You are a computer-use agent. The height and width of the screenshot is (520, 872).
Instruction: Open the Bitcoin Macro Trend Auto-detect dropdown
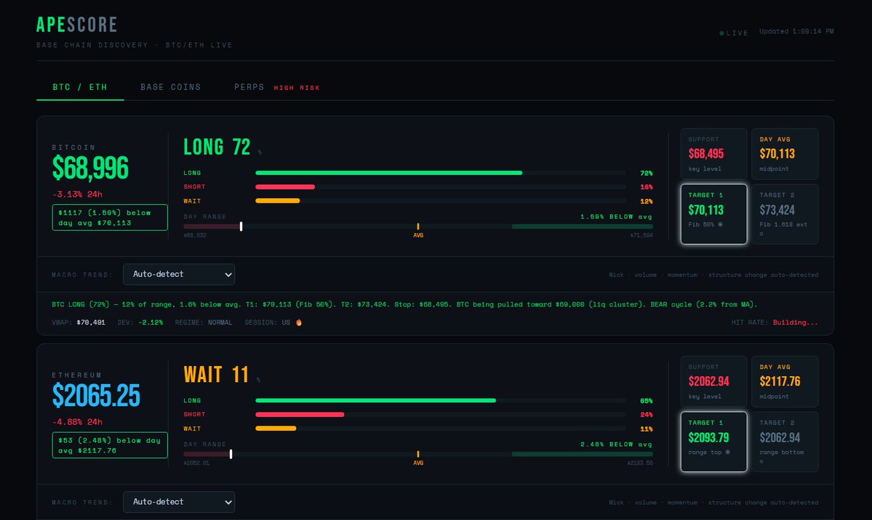tap(179, 275)
